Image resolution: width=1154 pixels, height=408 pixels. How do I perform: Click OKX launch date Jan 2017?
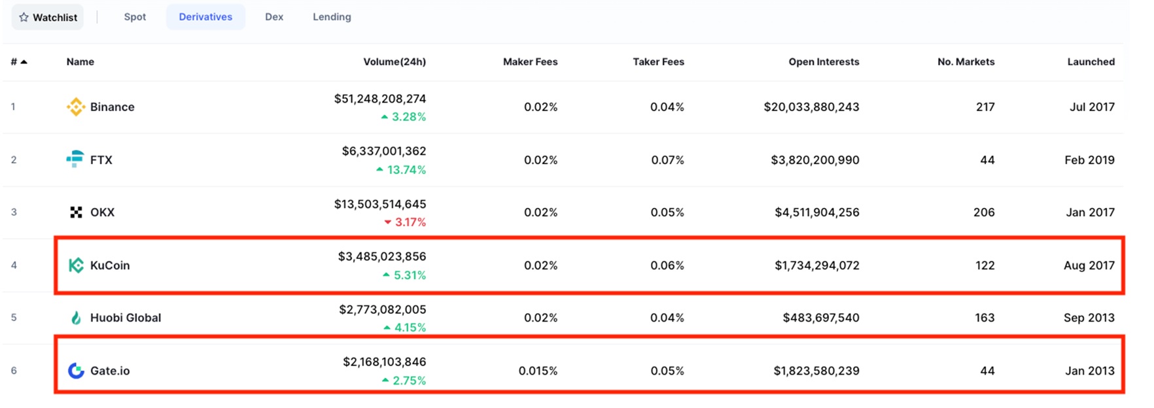[x=1091, y=212]
